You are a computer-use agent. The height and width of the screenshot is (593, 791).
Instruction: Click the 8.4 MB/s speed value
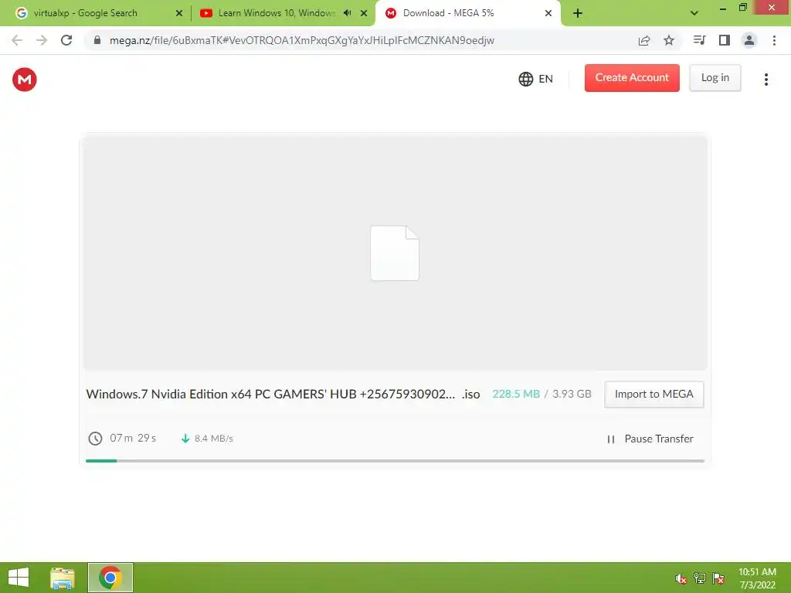[214, 439]
